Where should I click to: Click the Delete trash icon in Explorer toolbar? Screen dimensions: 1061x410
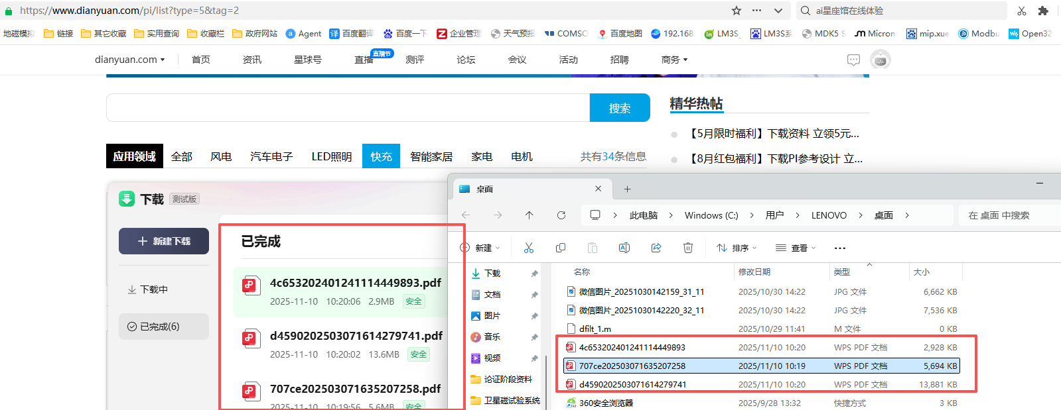click(688, 248)
